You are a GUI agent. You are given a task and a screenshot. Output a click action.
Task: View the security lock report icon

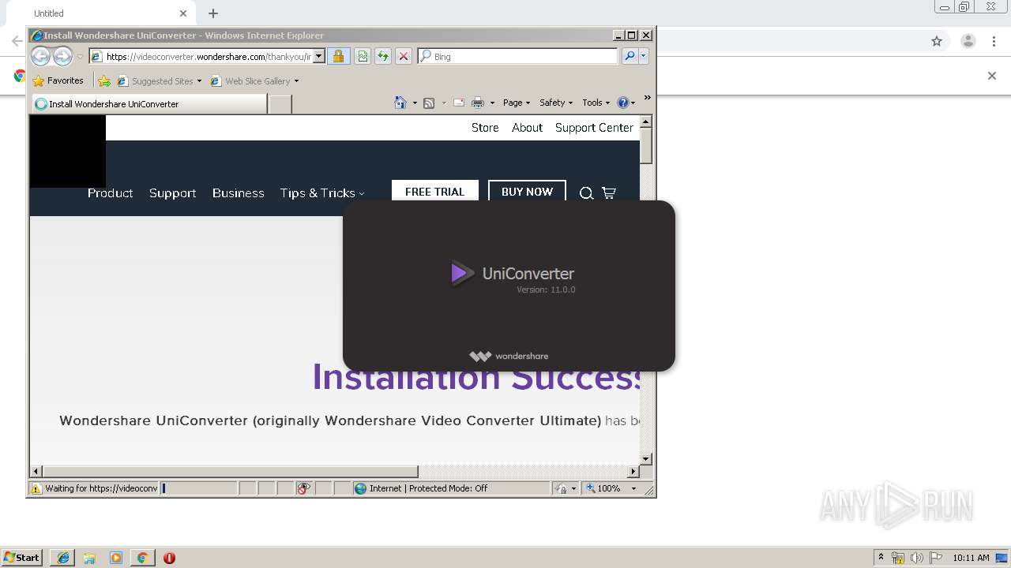(338, 57)
